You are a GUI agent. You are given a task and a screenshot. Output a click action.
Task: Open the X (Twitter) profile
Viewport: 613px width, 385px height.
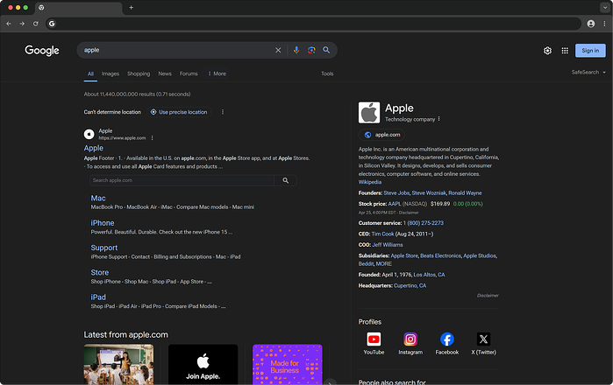pos(483,339)
